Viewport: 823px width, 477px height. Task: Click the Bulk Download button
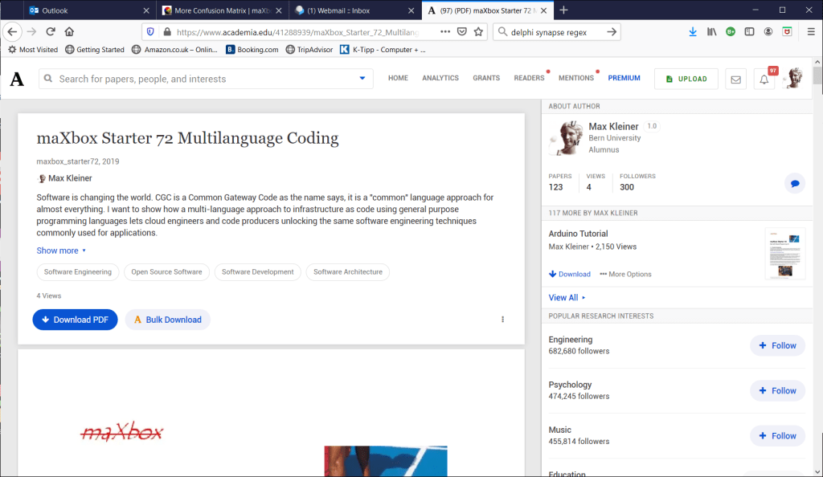click(167, 320)
